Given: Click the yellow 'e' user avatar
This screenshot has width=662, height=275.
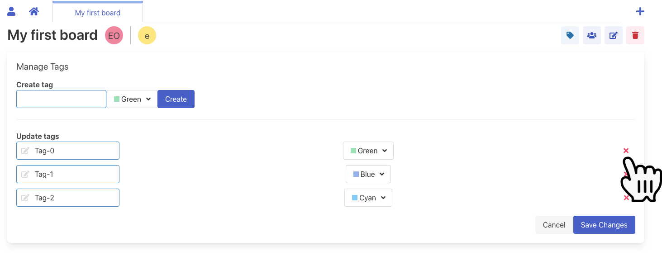Looking at the screenshot, I should (147, 35).
